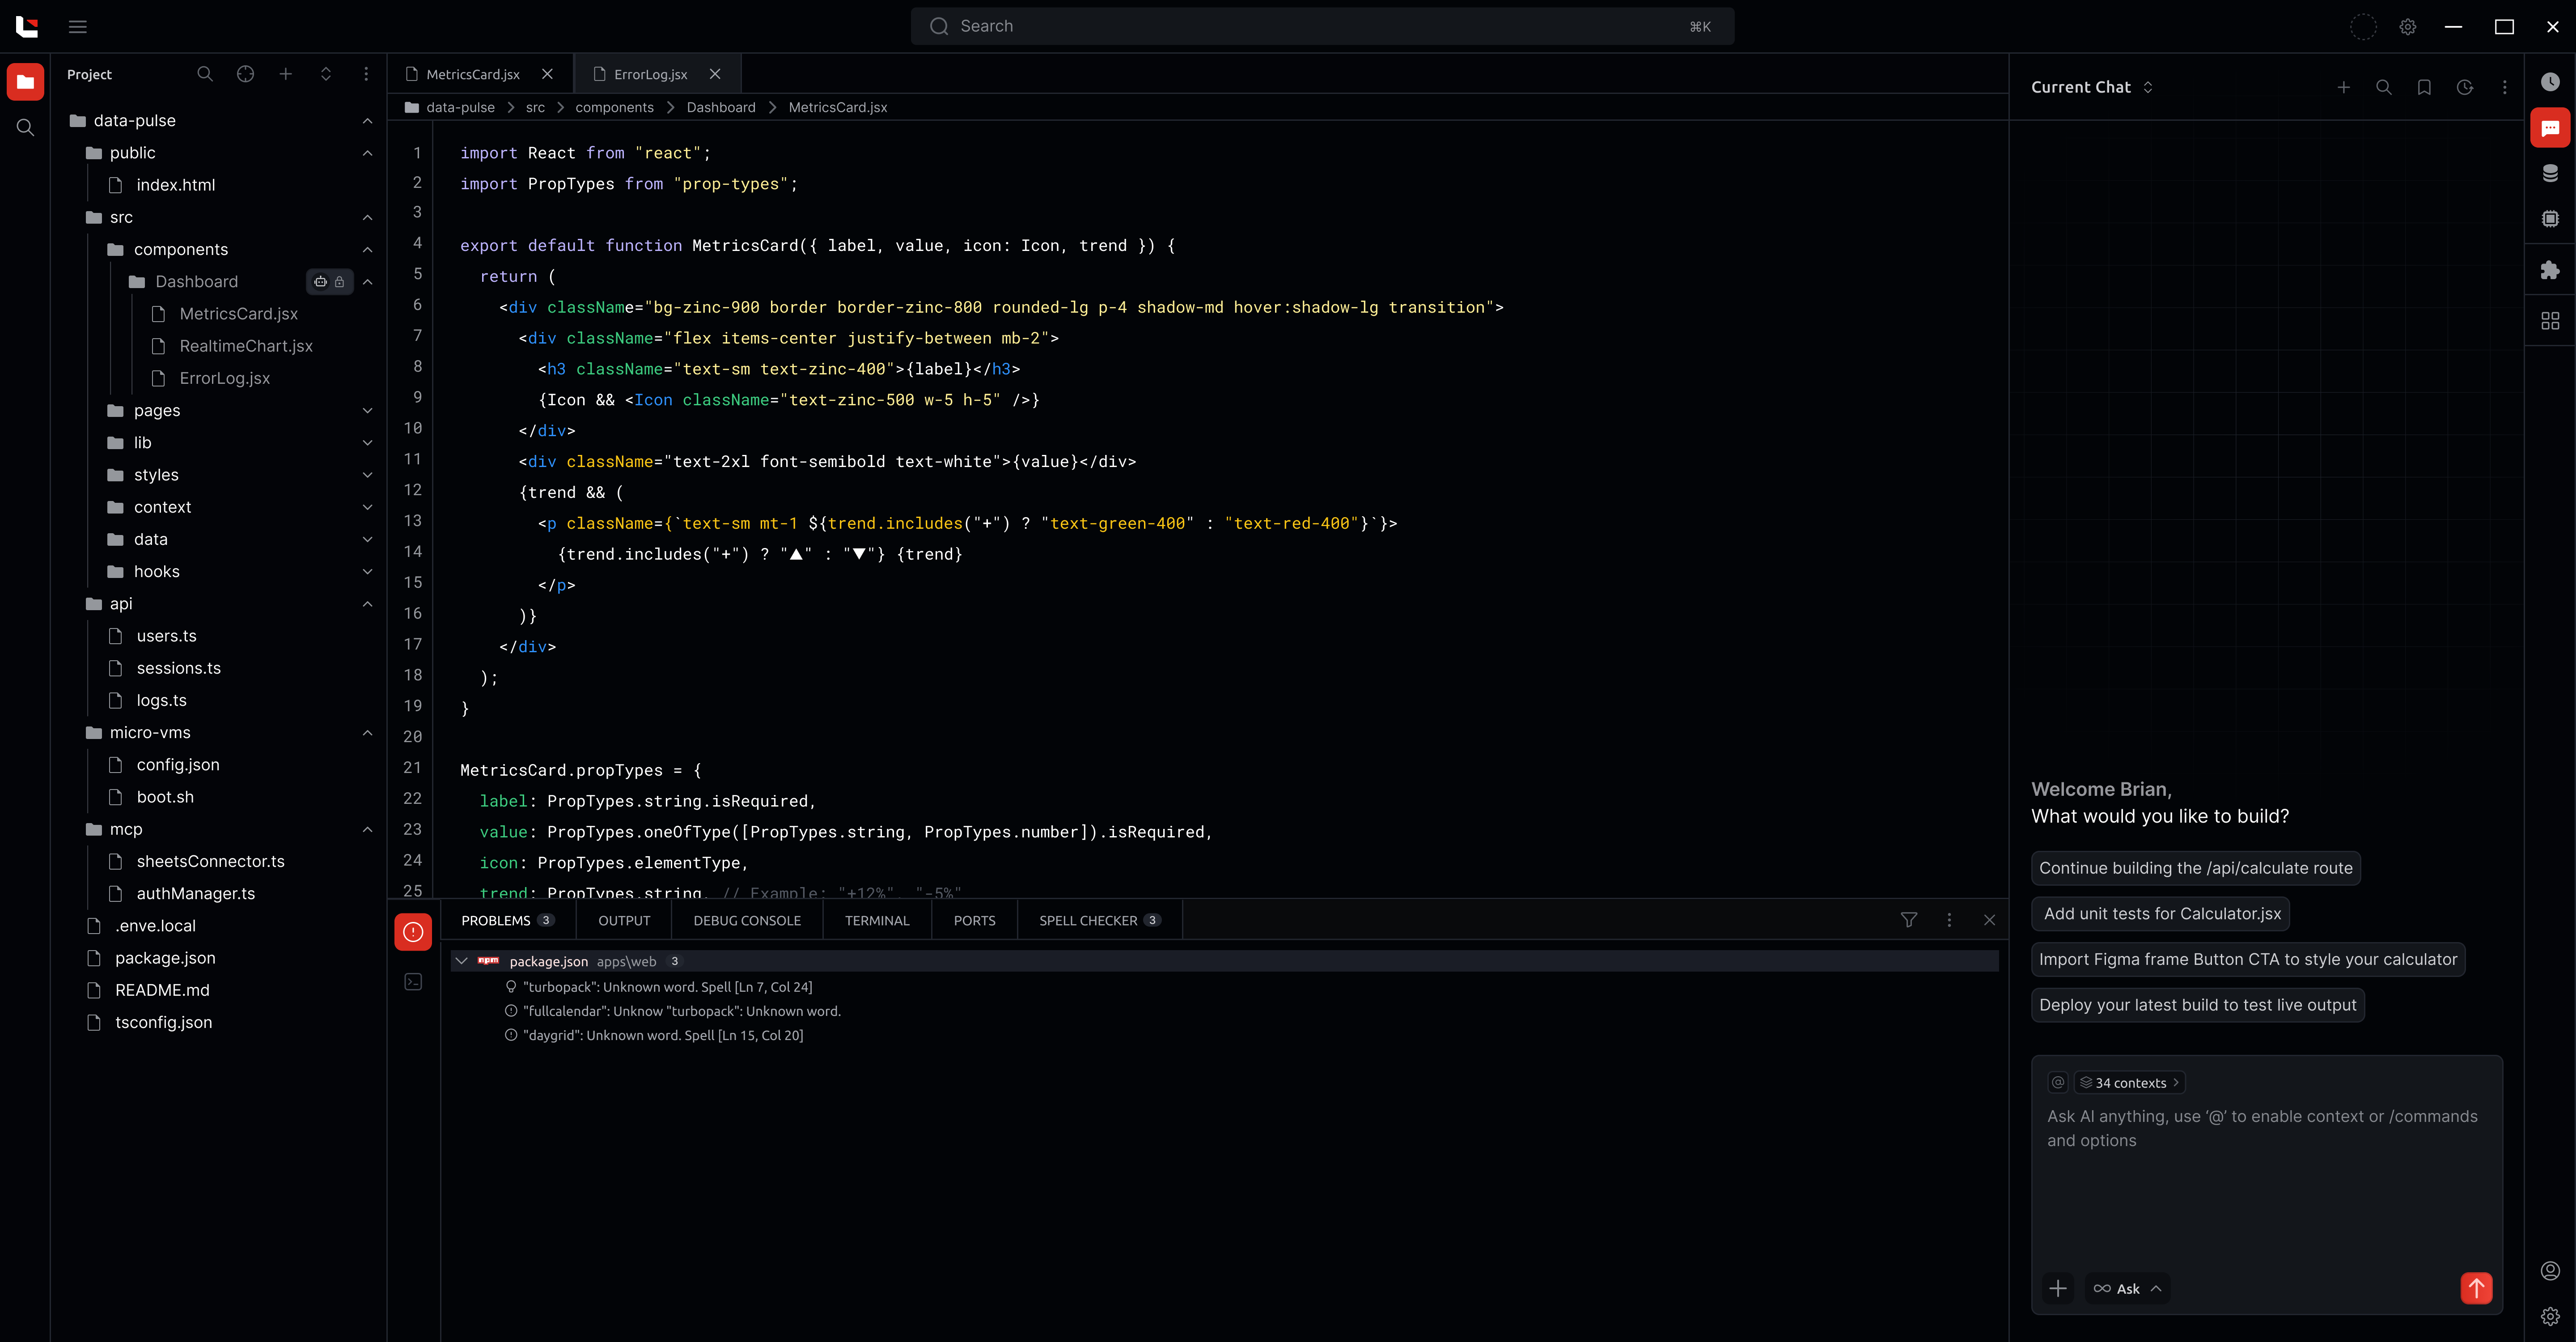Open the locate file crosshair icon in Project panel
The width and height of the screenshot is (2576, 1342).
[x=245, y=74]
